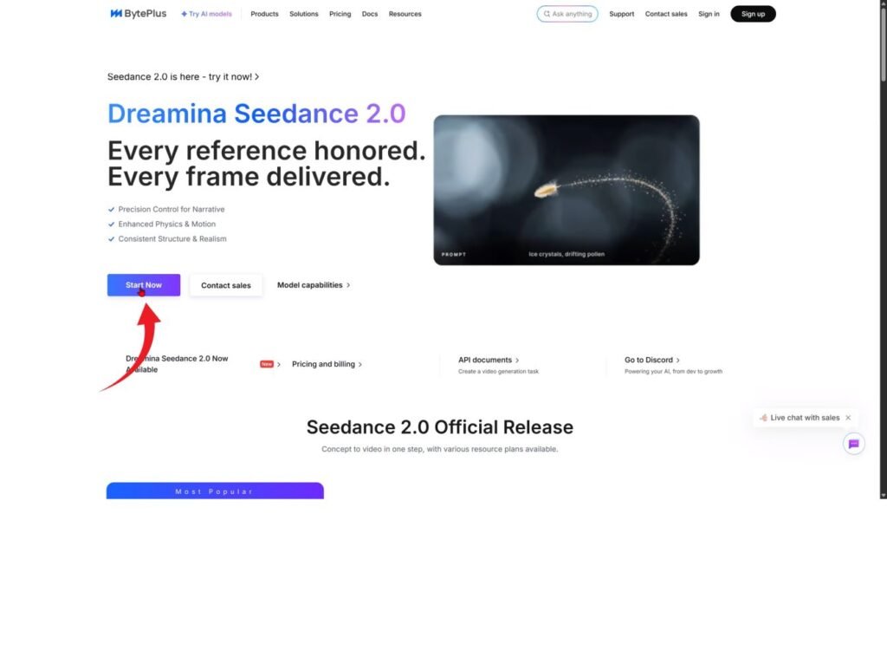Open the Solutions menu
887x657 pixels.
point(303,14)
